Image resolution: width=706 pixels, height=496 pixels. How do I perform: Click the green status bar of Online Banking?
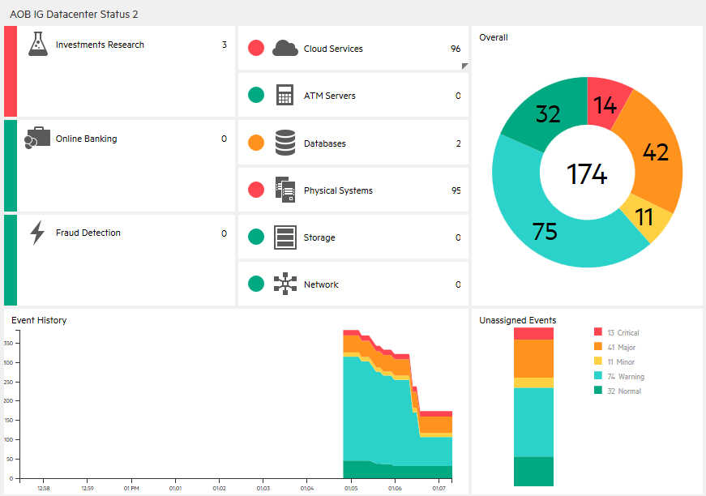tap(11, 165)
